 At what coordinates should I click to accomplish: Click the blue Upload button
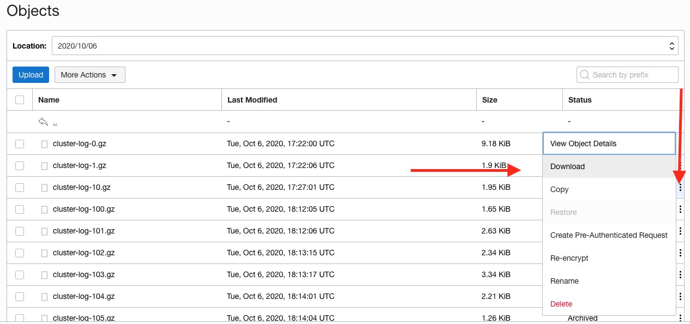[x=31, y=75]
